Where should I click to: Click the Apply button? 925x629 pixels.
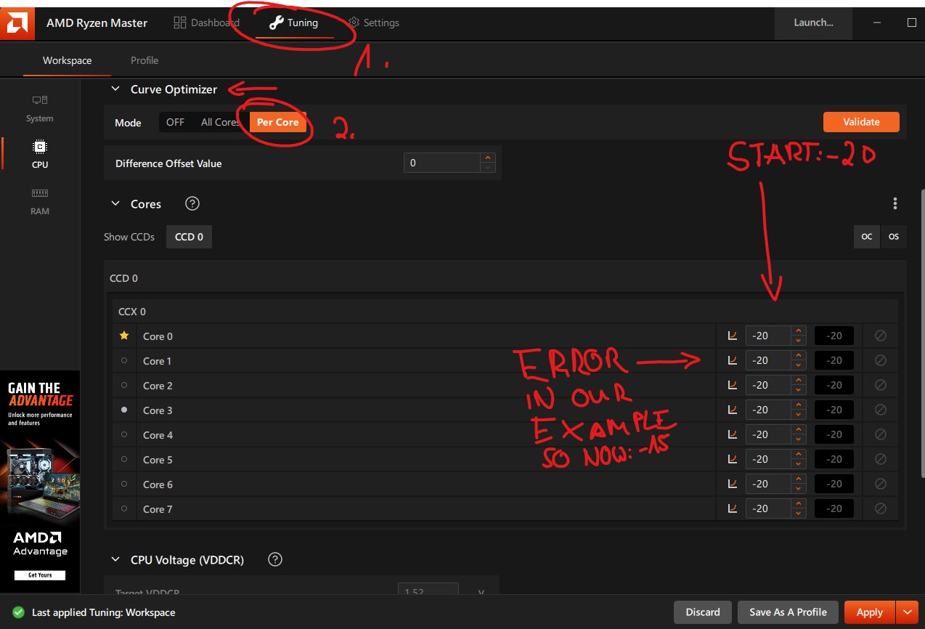pos(869,612)
